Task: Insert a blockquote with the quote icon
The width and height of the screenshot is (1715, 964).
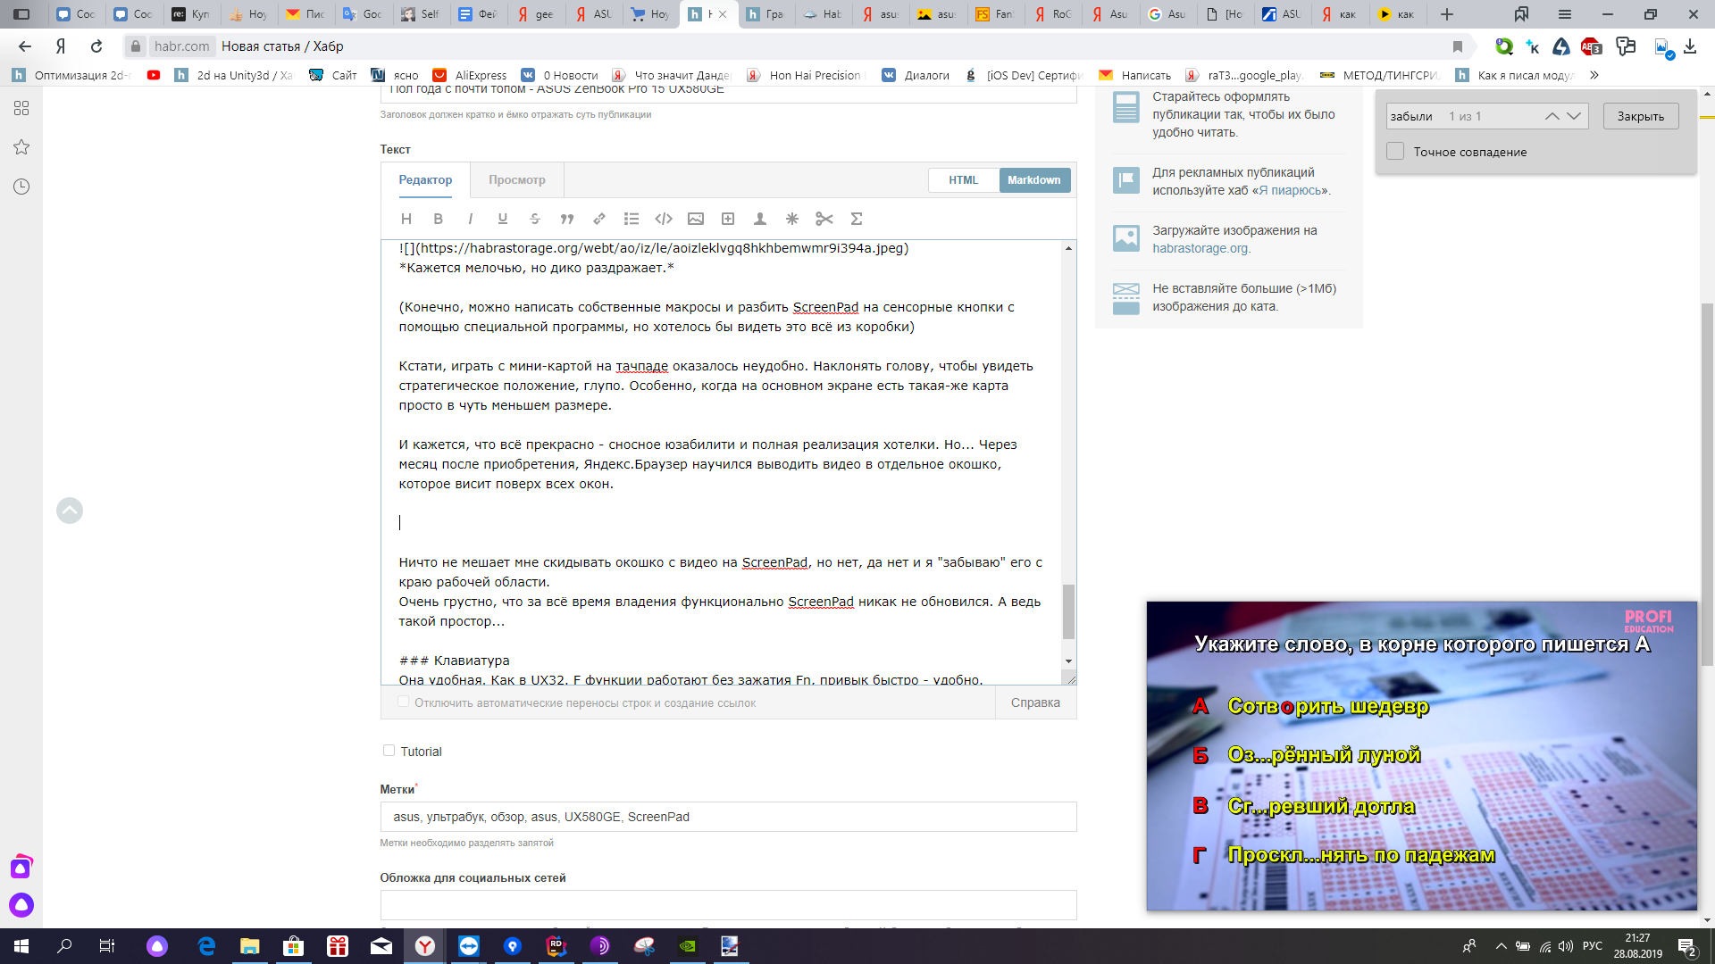Action: click(x=566, y=219)
